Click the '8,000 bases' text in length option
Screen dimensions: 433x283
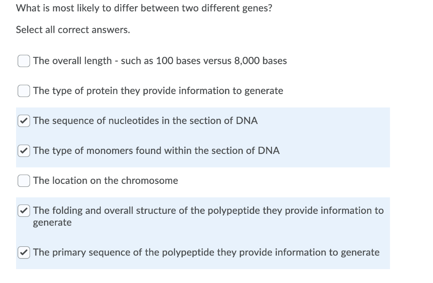coord(260,61)
